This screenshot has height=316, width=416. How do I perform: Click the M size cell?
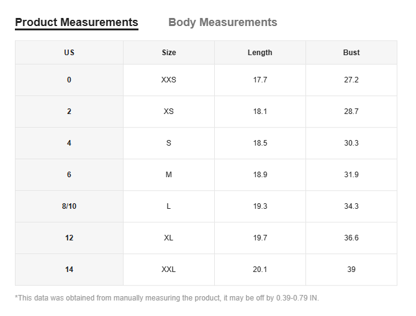(168, 175)
